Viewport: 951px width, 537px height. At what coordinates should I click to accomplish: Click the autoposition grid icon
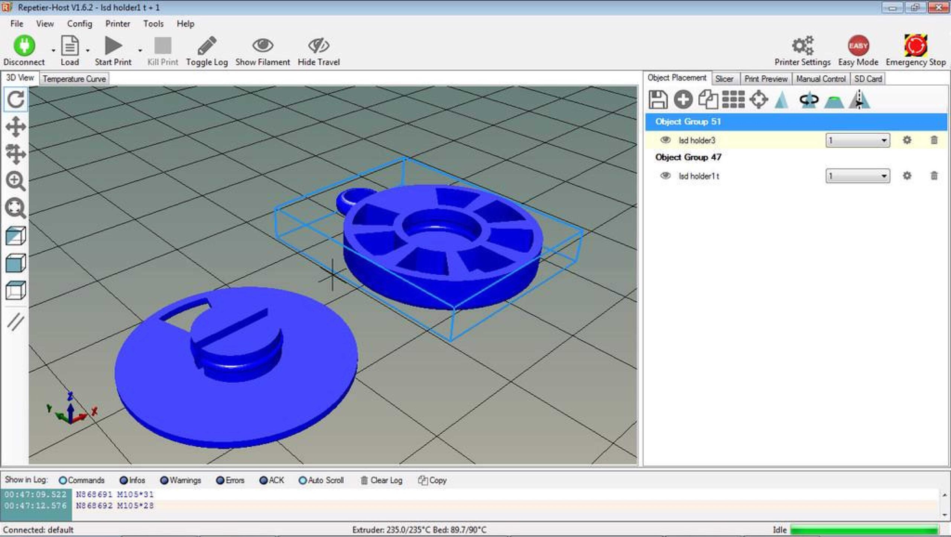point(733,100)
